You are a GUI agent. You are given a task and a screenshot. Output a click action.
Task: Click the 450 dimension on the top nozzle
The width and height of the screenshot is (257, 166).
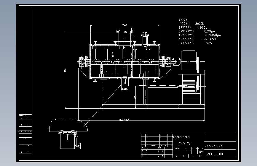pos(125,32)
